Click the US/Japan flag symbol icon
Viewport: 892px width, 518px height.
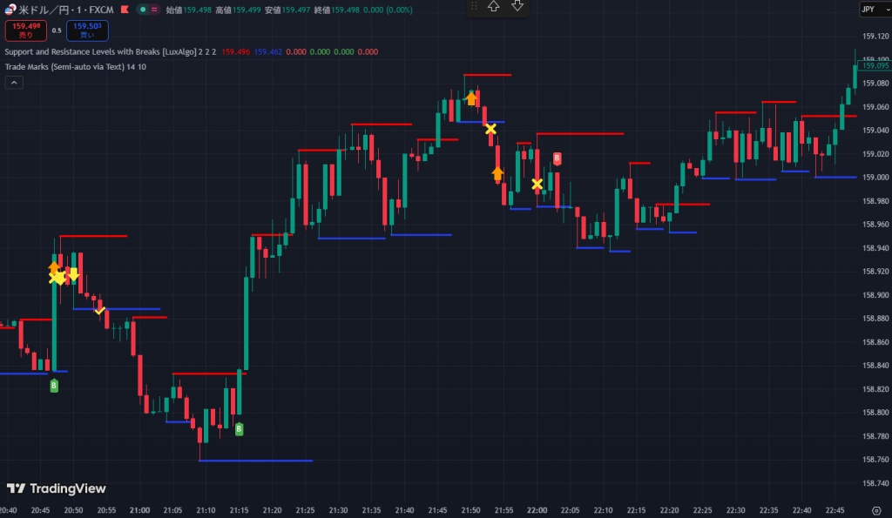point(10,10)
